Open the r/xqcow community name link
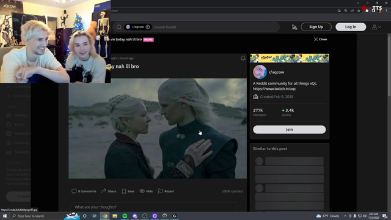Viewport: 391px width, 220px height. 276,72
